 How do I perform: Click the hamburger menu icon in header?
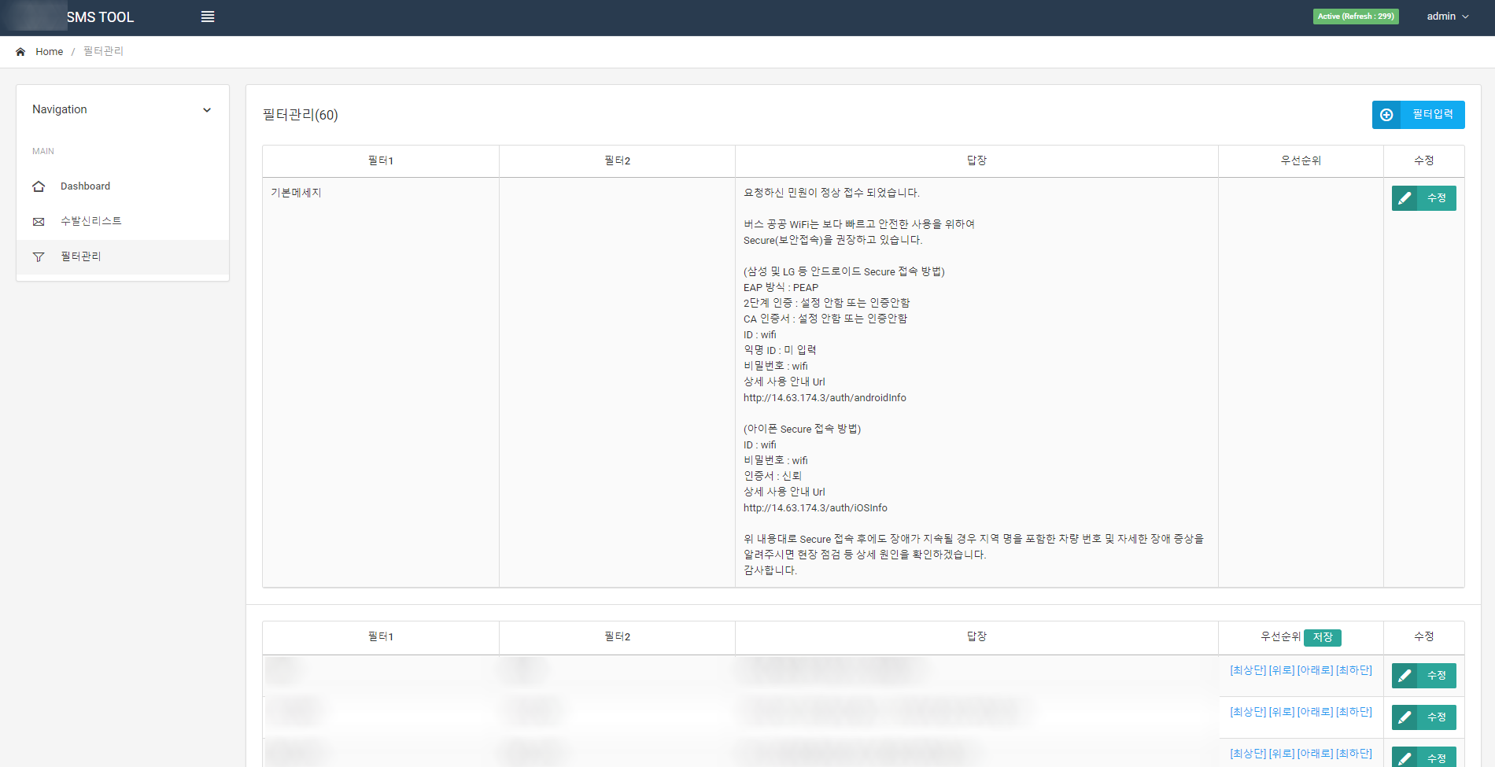pos(208,17)
